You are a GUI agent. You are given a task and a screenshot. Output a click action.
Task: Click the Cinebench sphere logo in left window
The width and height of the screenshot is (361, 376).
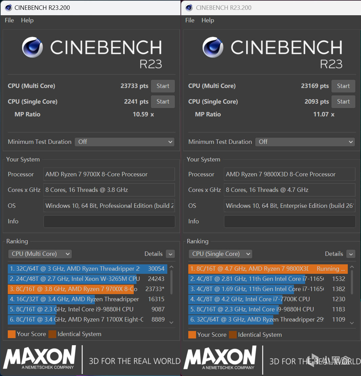(33, 47)
